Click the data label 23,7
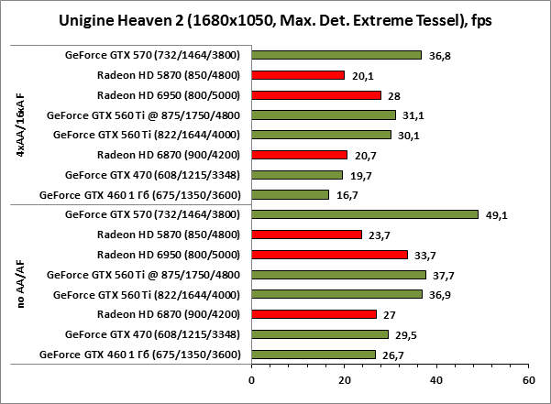This screenshot has width=551, height=404. 379,235
